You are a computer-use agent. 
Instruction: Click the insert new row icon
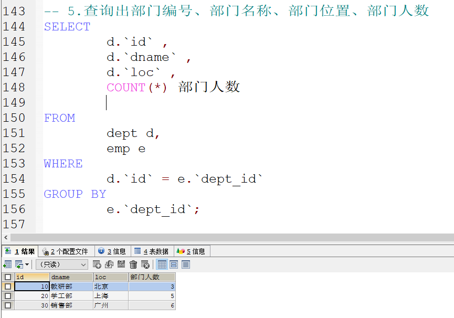point(97,264)
